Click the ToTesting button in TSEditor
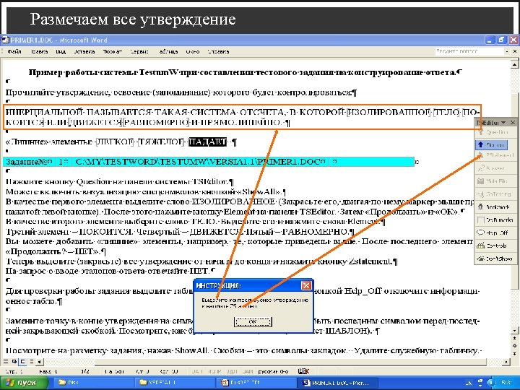 point(493,194)
